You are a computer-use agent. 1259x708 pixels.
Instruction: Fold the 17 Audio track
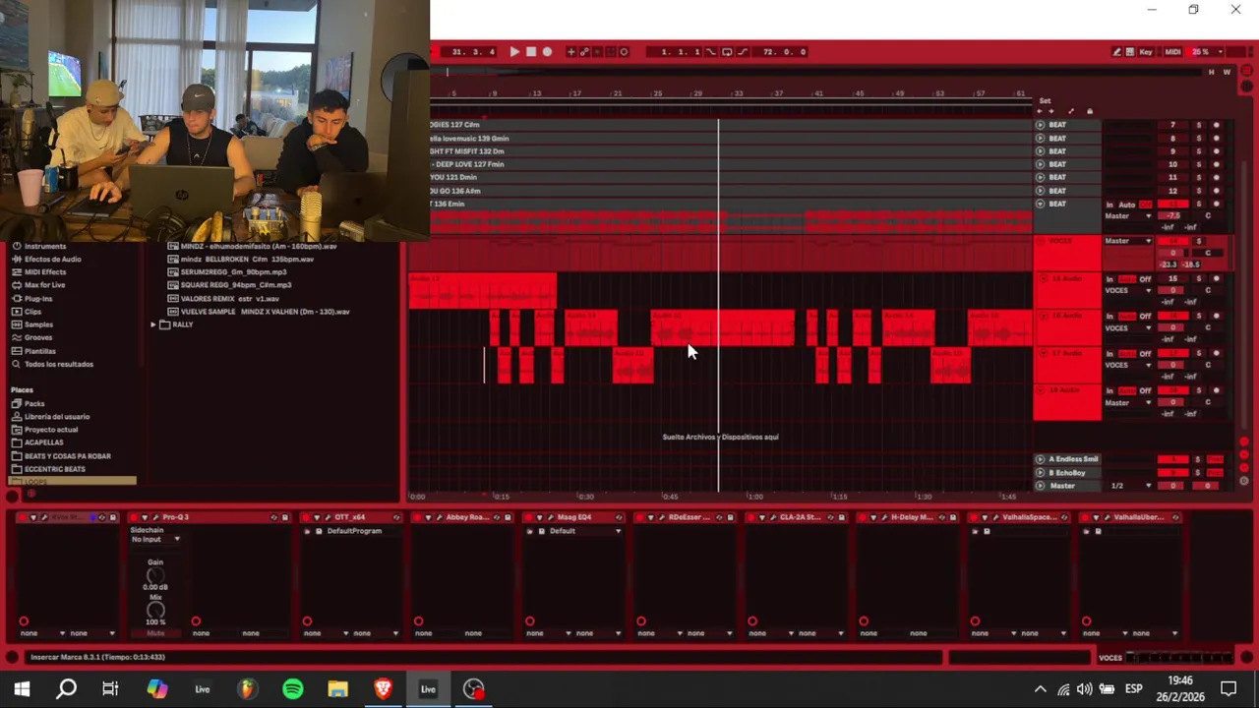[1044, 353]
